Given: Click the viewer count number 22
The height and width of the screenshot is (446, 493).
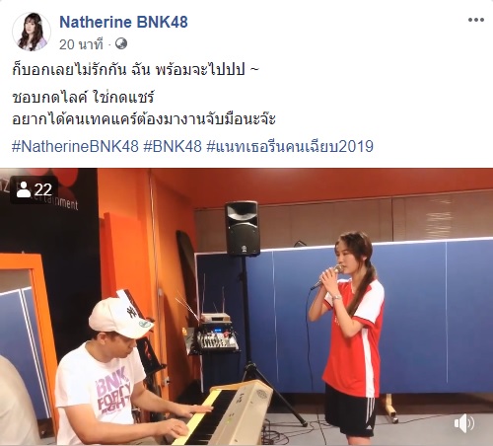Looking at the screenshot, I should pyautogui.click(x=43, y=189).
